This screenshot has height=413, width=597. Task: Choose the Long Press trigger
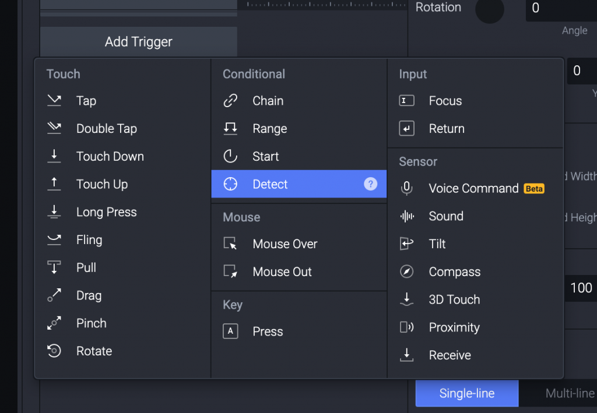[x=106, y=212]
